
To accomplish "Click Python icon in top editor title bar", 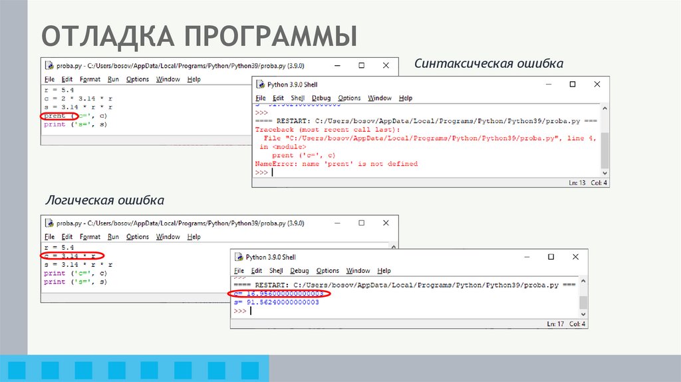I will (49, 66).
